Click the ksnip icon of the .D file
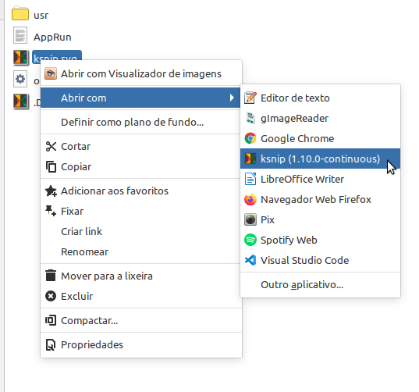 [x=20, y=102]
